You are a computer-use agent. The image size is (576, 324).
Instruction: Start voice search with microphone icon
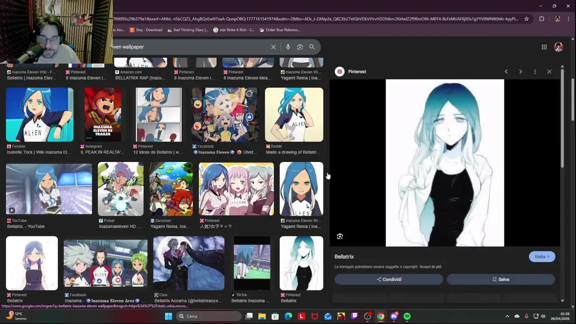[x=288, y=47]
